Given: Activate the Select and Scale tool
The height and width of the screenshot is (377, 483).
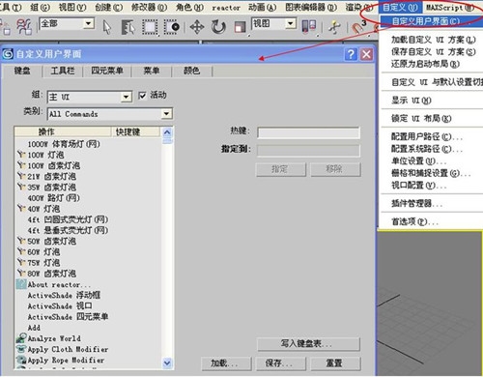Looking at the screenshot, I should [240, 27].
